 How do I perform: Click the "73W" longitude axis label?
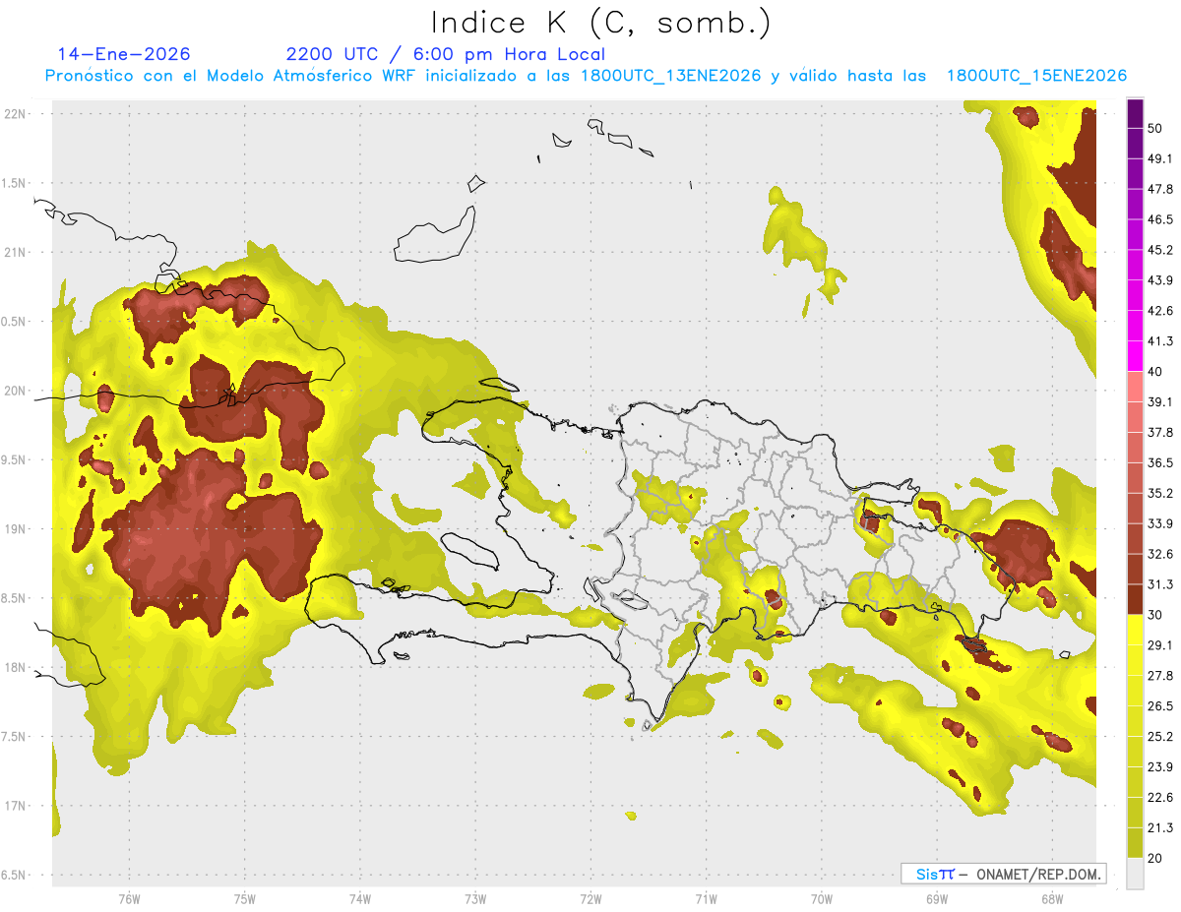pos(475,898)
